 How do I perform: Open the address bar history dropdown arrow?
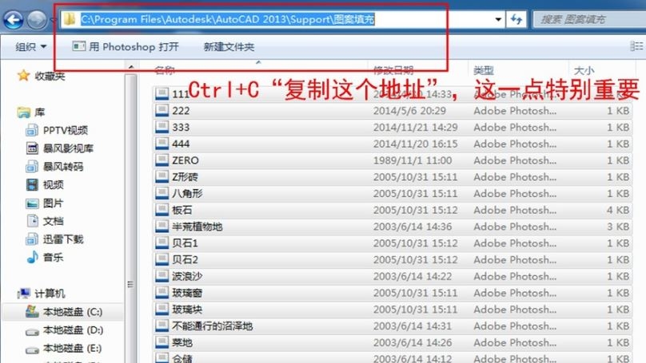pyautogui.click(x=498, y=19)
